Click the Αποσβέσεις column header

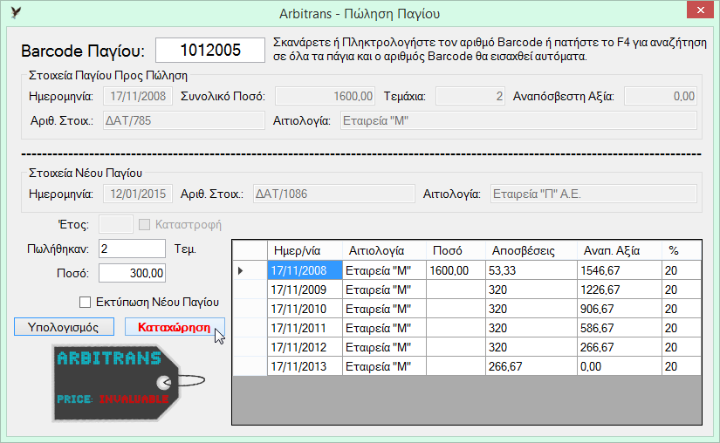tap(531, 251)
